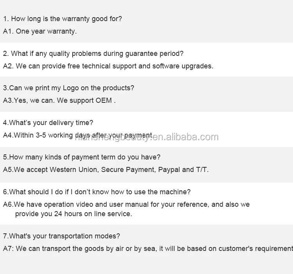Click the word 'OEM' in answer A3
The height and width of the screenshot is (274, 293).
(104, 100)
